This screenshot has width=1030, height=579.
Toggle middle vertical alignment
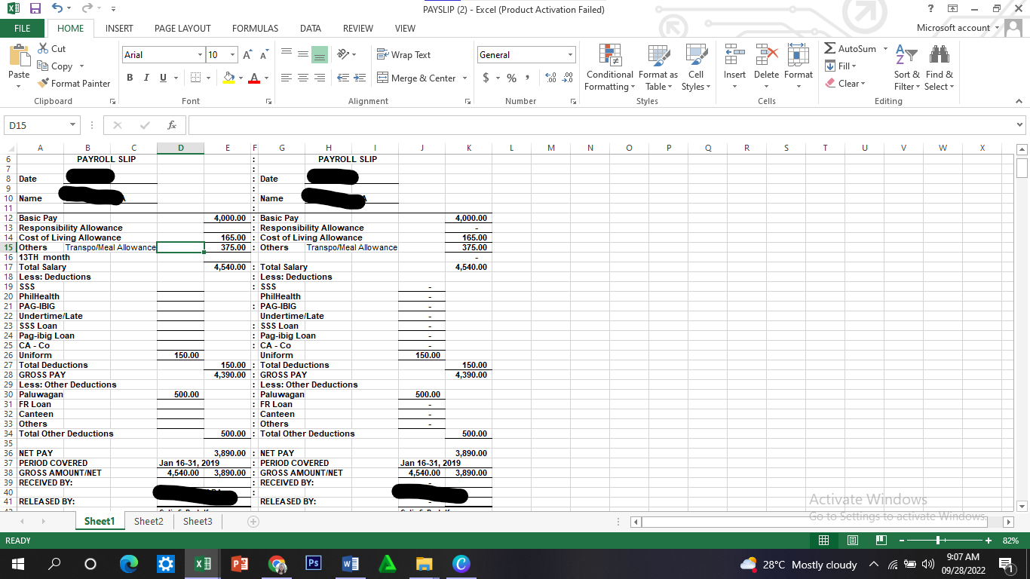pyautogui.click(x=303, y=55)
